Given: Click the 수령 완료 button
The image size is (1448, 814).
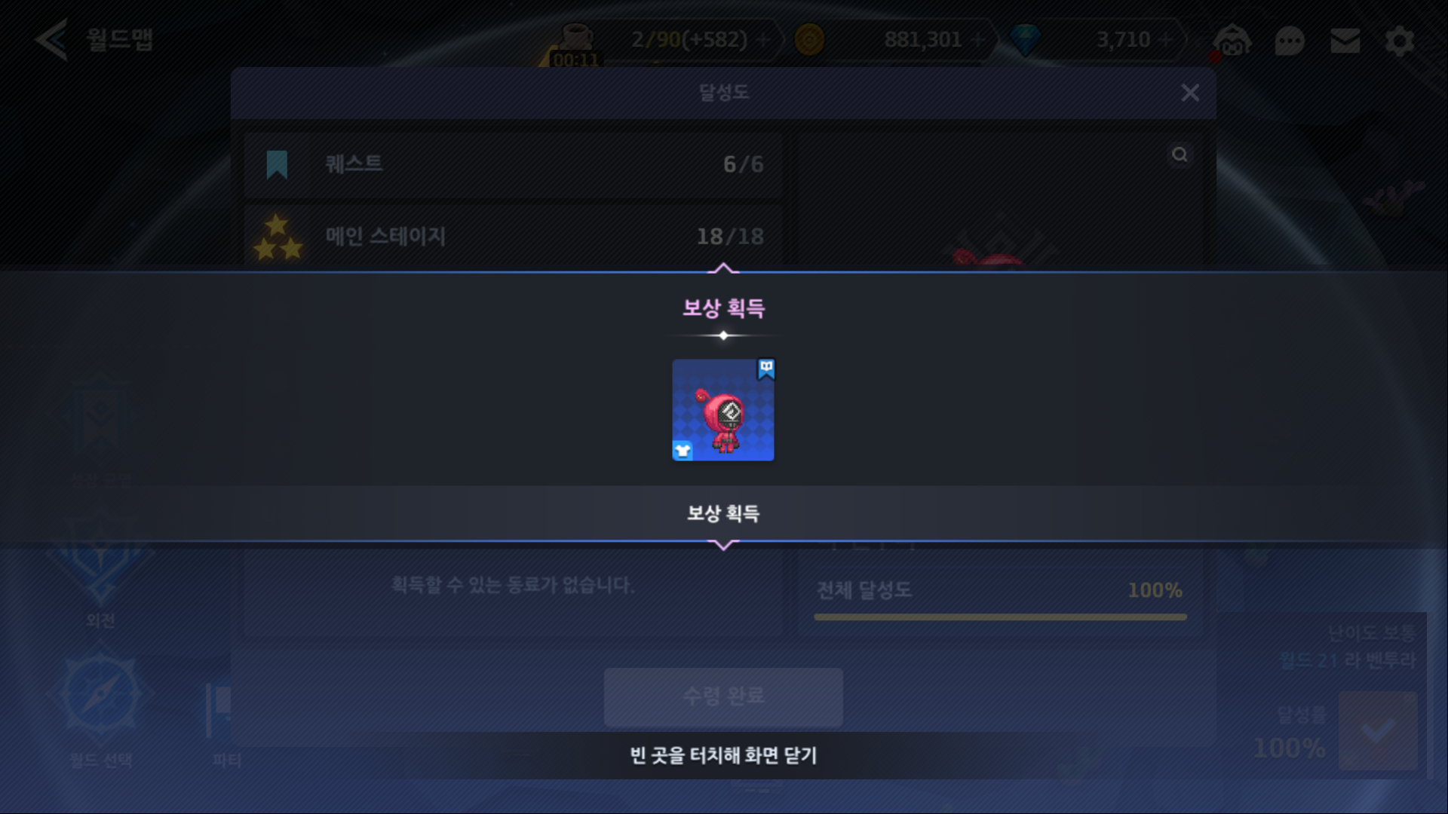Looking at the screenshot, I should click(723, 696).
